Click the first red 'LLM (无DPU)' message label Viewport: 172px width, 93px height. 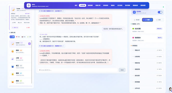coord(45,16)
